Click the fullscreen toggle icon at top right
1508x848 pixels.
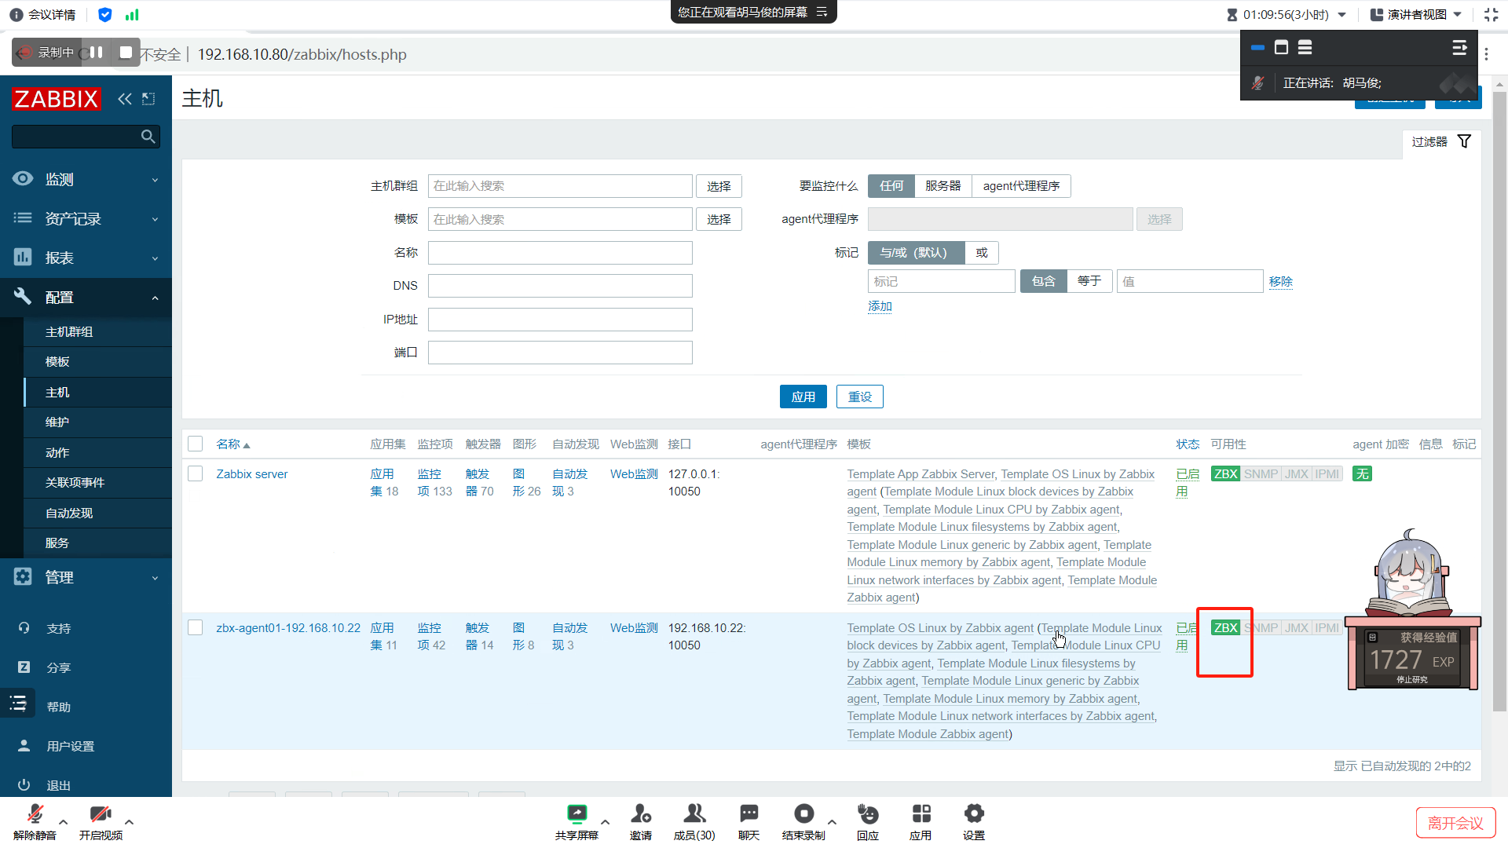point(1491,14)
